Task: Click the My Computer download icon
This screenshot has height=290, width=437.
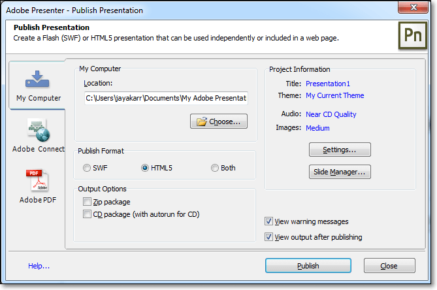Action: pyautogui.click(x=39, y=78)
